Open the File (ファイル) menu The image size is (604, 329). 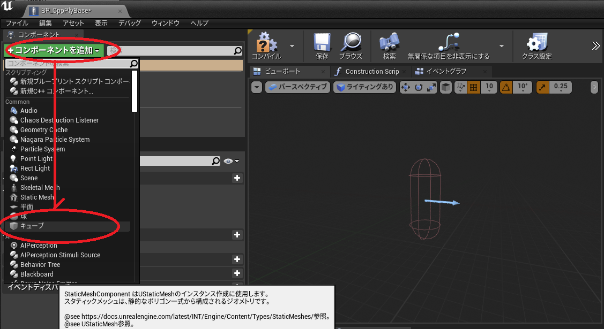(x=17, y=23)
